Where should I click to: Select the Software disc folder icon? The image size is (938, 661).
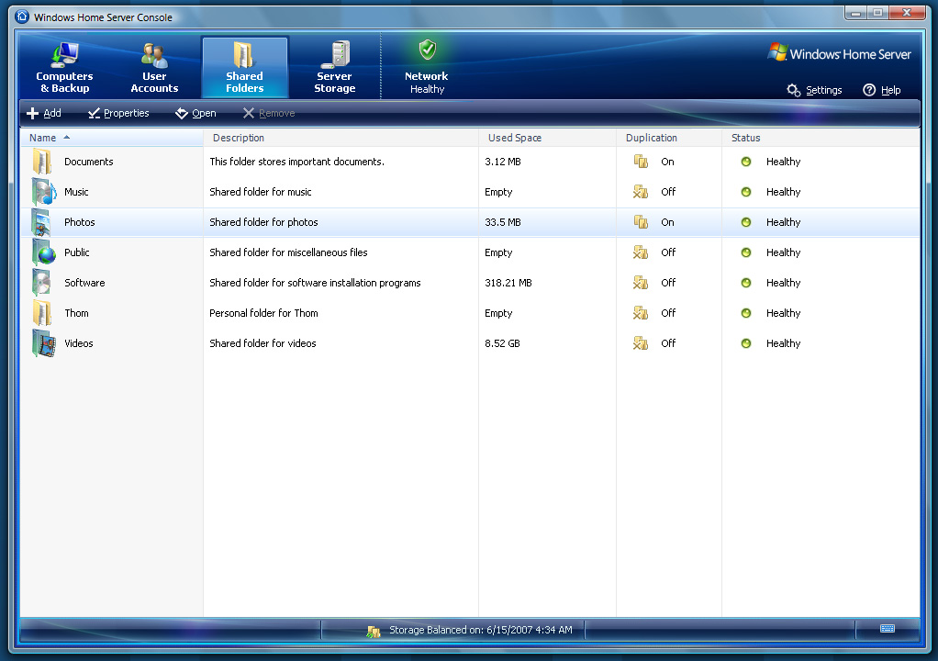click(43, 283)
